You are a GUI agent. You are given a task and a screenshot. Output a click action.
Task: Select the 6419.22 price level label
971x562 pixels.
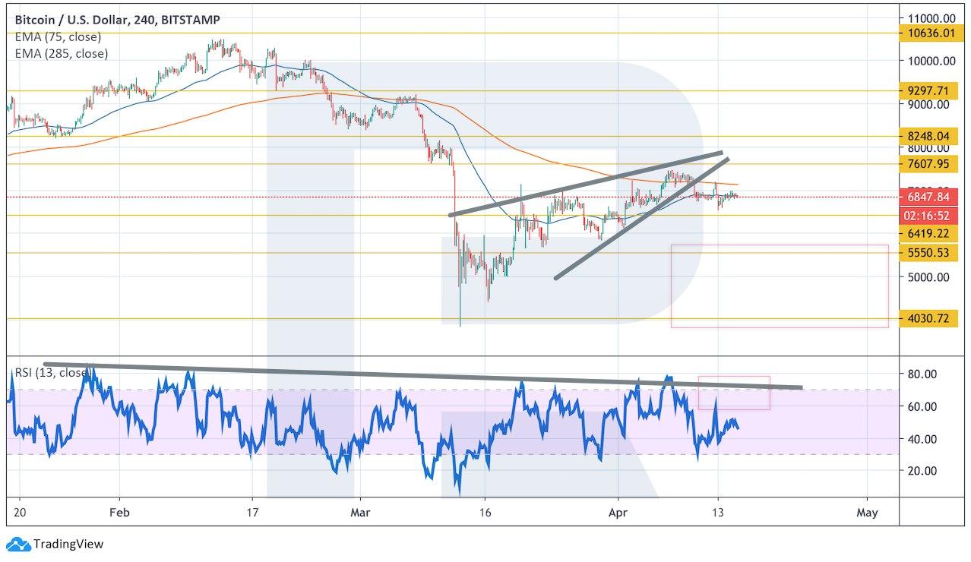click(929, 233)
